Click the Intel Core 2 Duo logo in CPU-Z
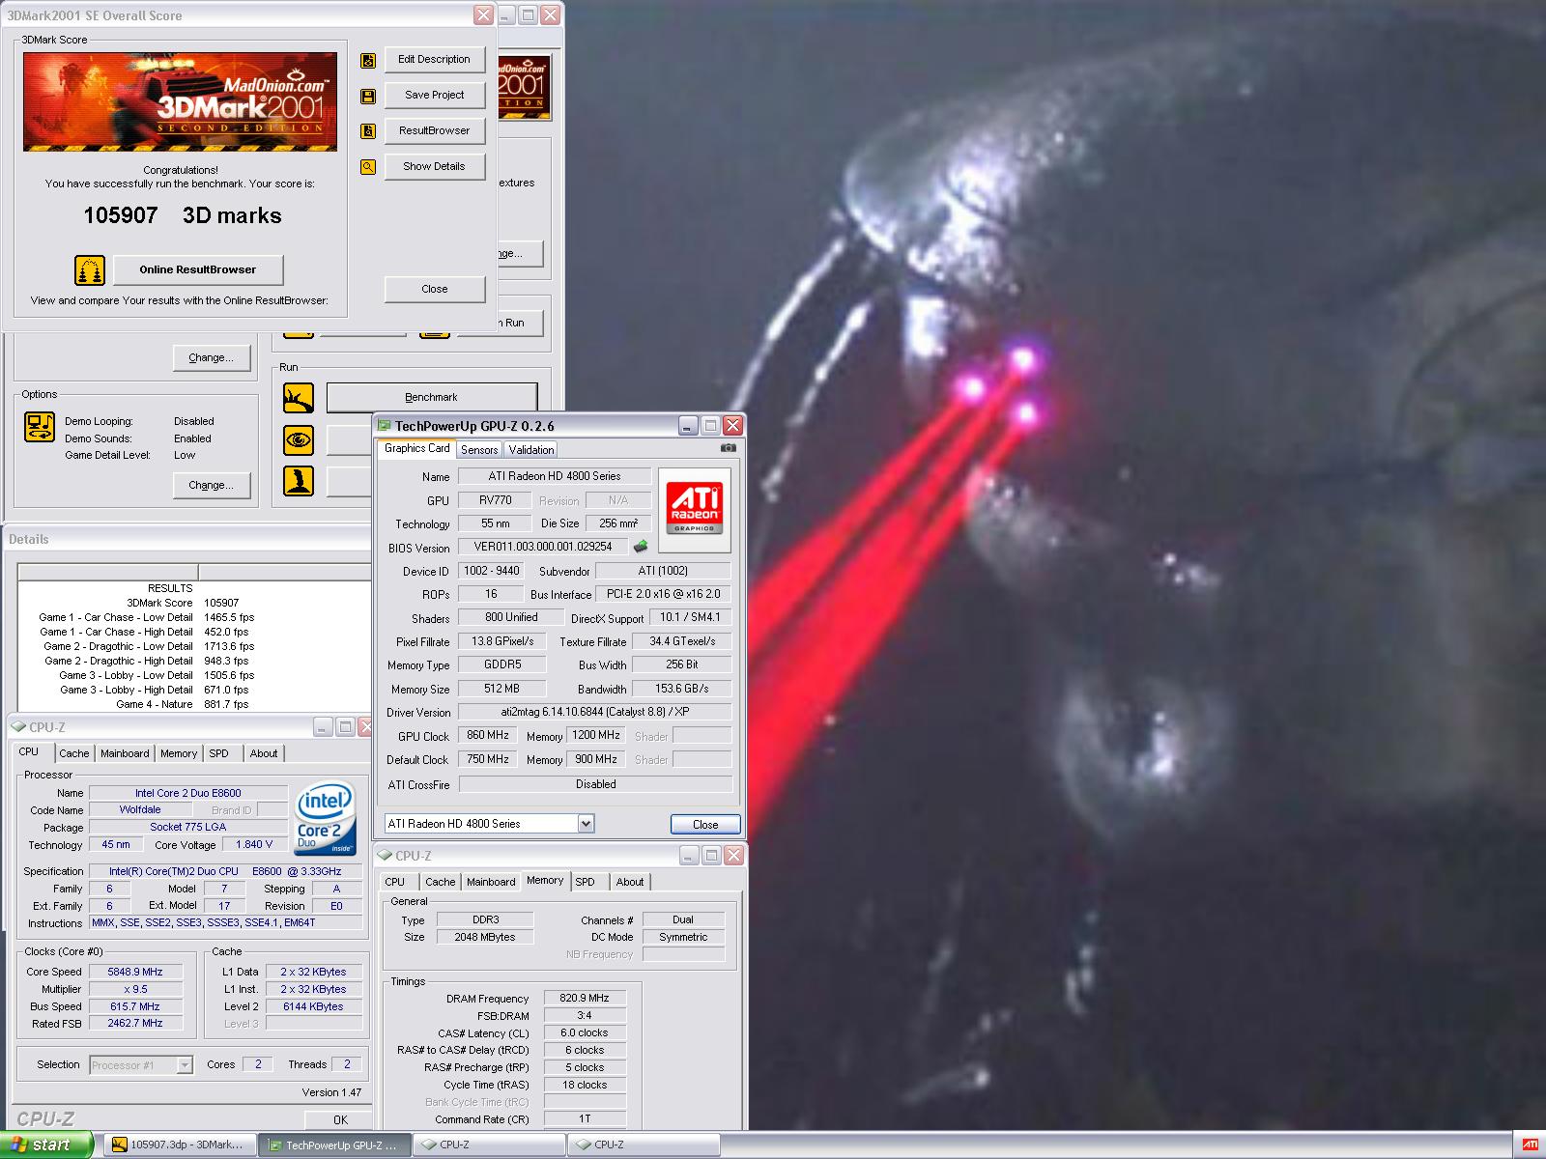 point(326,819)
